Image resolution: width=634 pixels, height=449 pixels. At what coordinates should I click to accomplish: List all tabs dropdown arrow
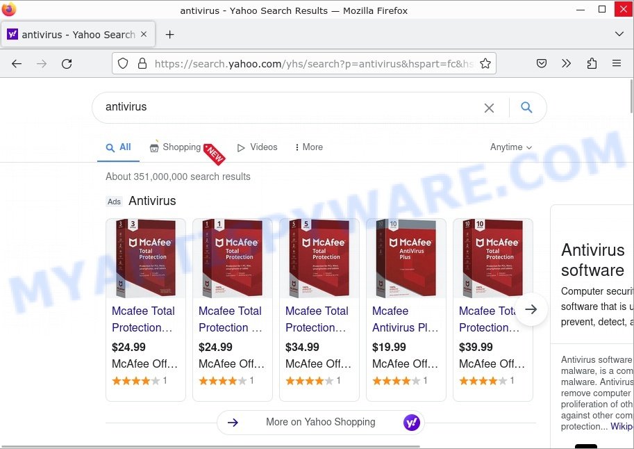point(619,33)
